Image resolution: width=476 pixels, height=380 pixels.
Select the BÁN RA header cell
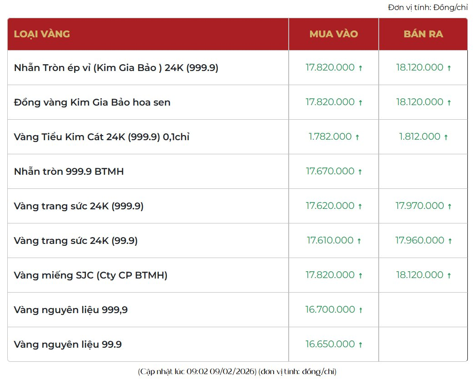point(423,34)
